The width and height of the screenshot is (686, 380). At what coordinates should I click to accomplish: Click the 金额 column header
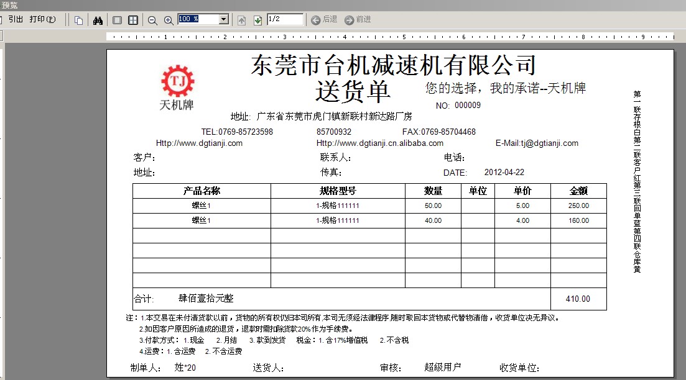pos(578,191)
